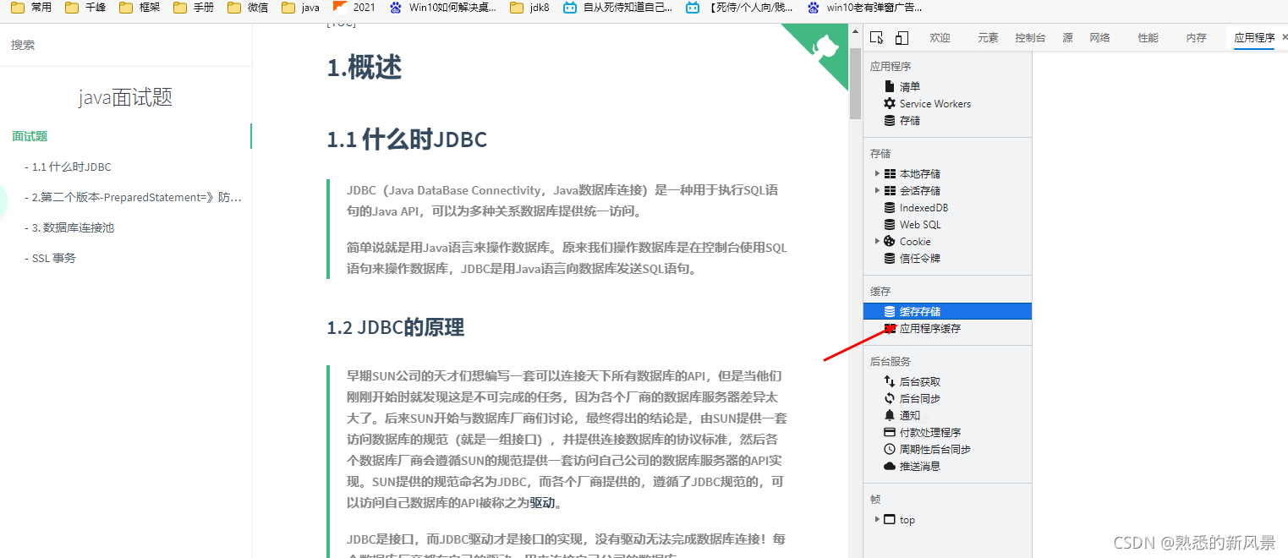Switch to 性能 DevTools tab
The height and width of the screenshot is (558, 1288).
coord(1148,37)
